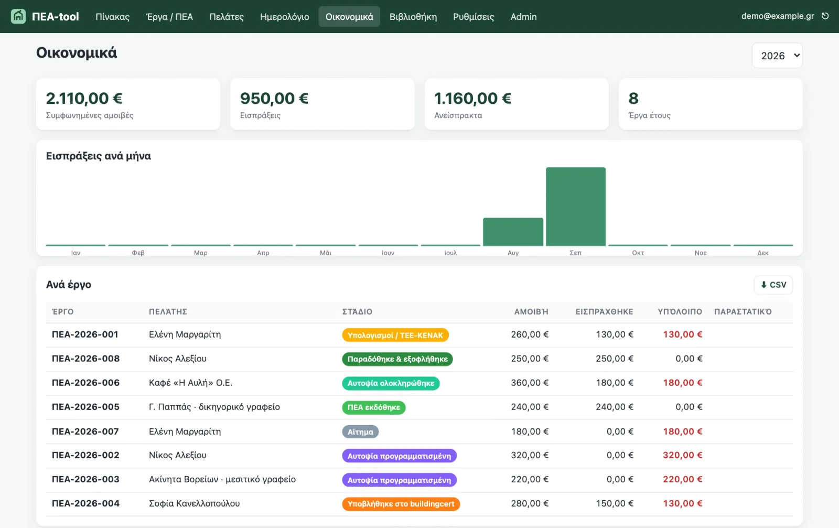Image resolution: width=839 pixels, height=528 pixels.
Task: Click the Υποβλήθηκε στο buildingcert badge
Action: 401,504
